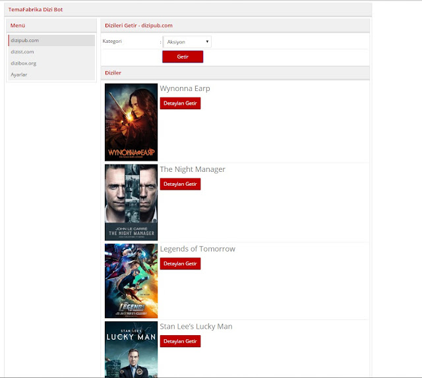Go to Ayarlar settings page
Image resolution: width=422 pixels, height=378 pixels.
(x=51, y=74)
